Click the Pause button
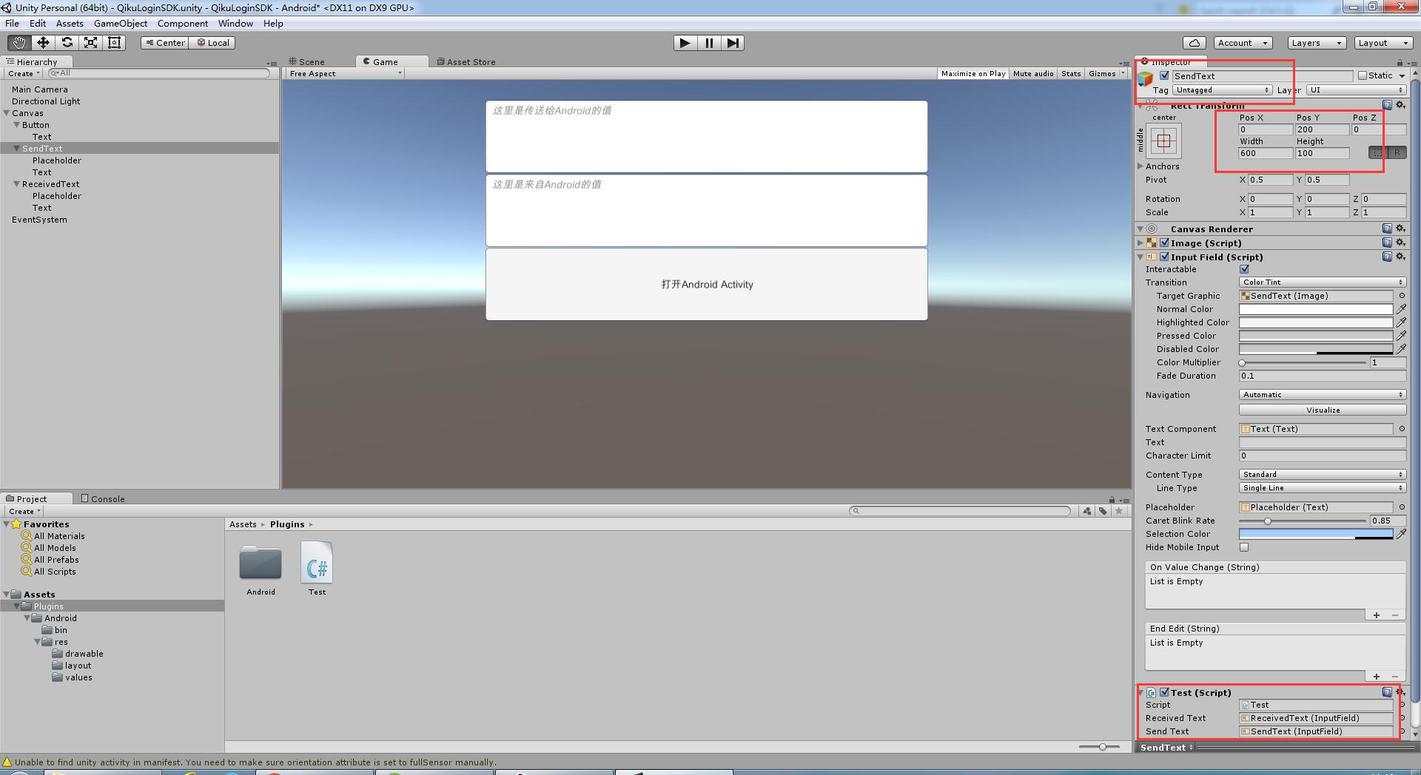The height and width of the screenshot is (775, 1421). point(709,43)
